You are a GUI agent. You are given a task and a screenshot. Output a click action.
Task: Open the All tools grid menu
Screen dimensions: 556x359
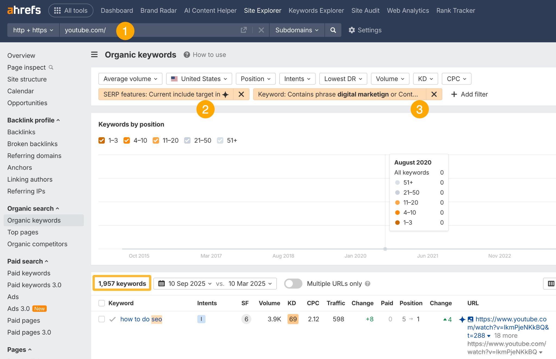pyautogui.click(x=71, y=10)
